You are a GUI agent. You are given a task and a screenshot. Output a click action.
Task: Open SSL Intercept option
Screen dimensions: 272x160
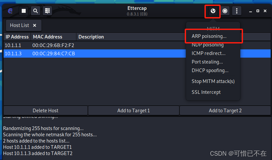206,92
